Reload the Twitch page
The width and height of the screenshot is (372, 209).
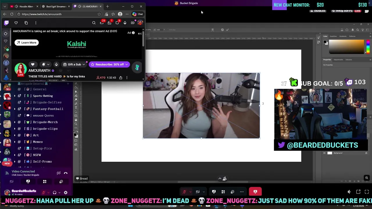[12, 14]
